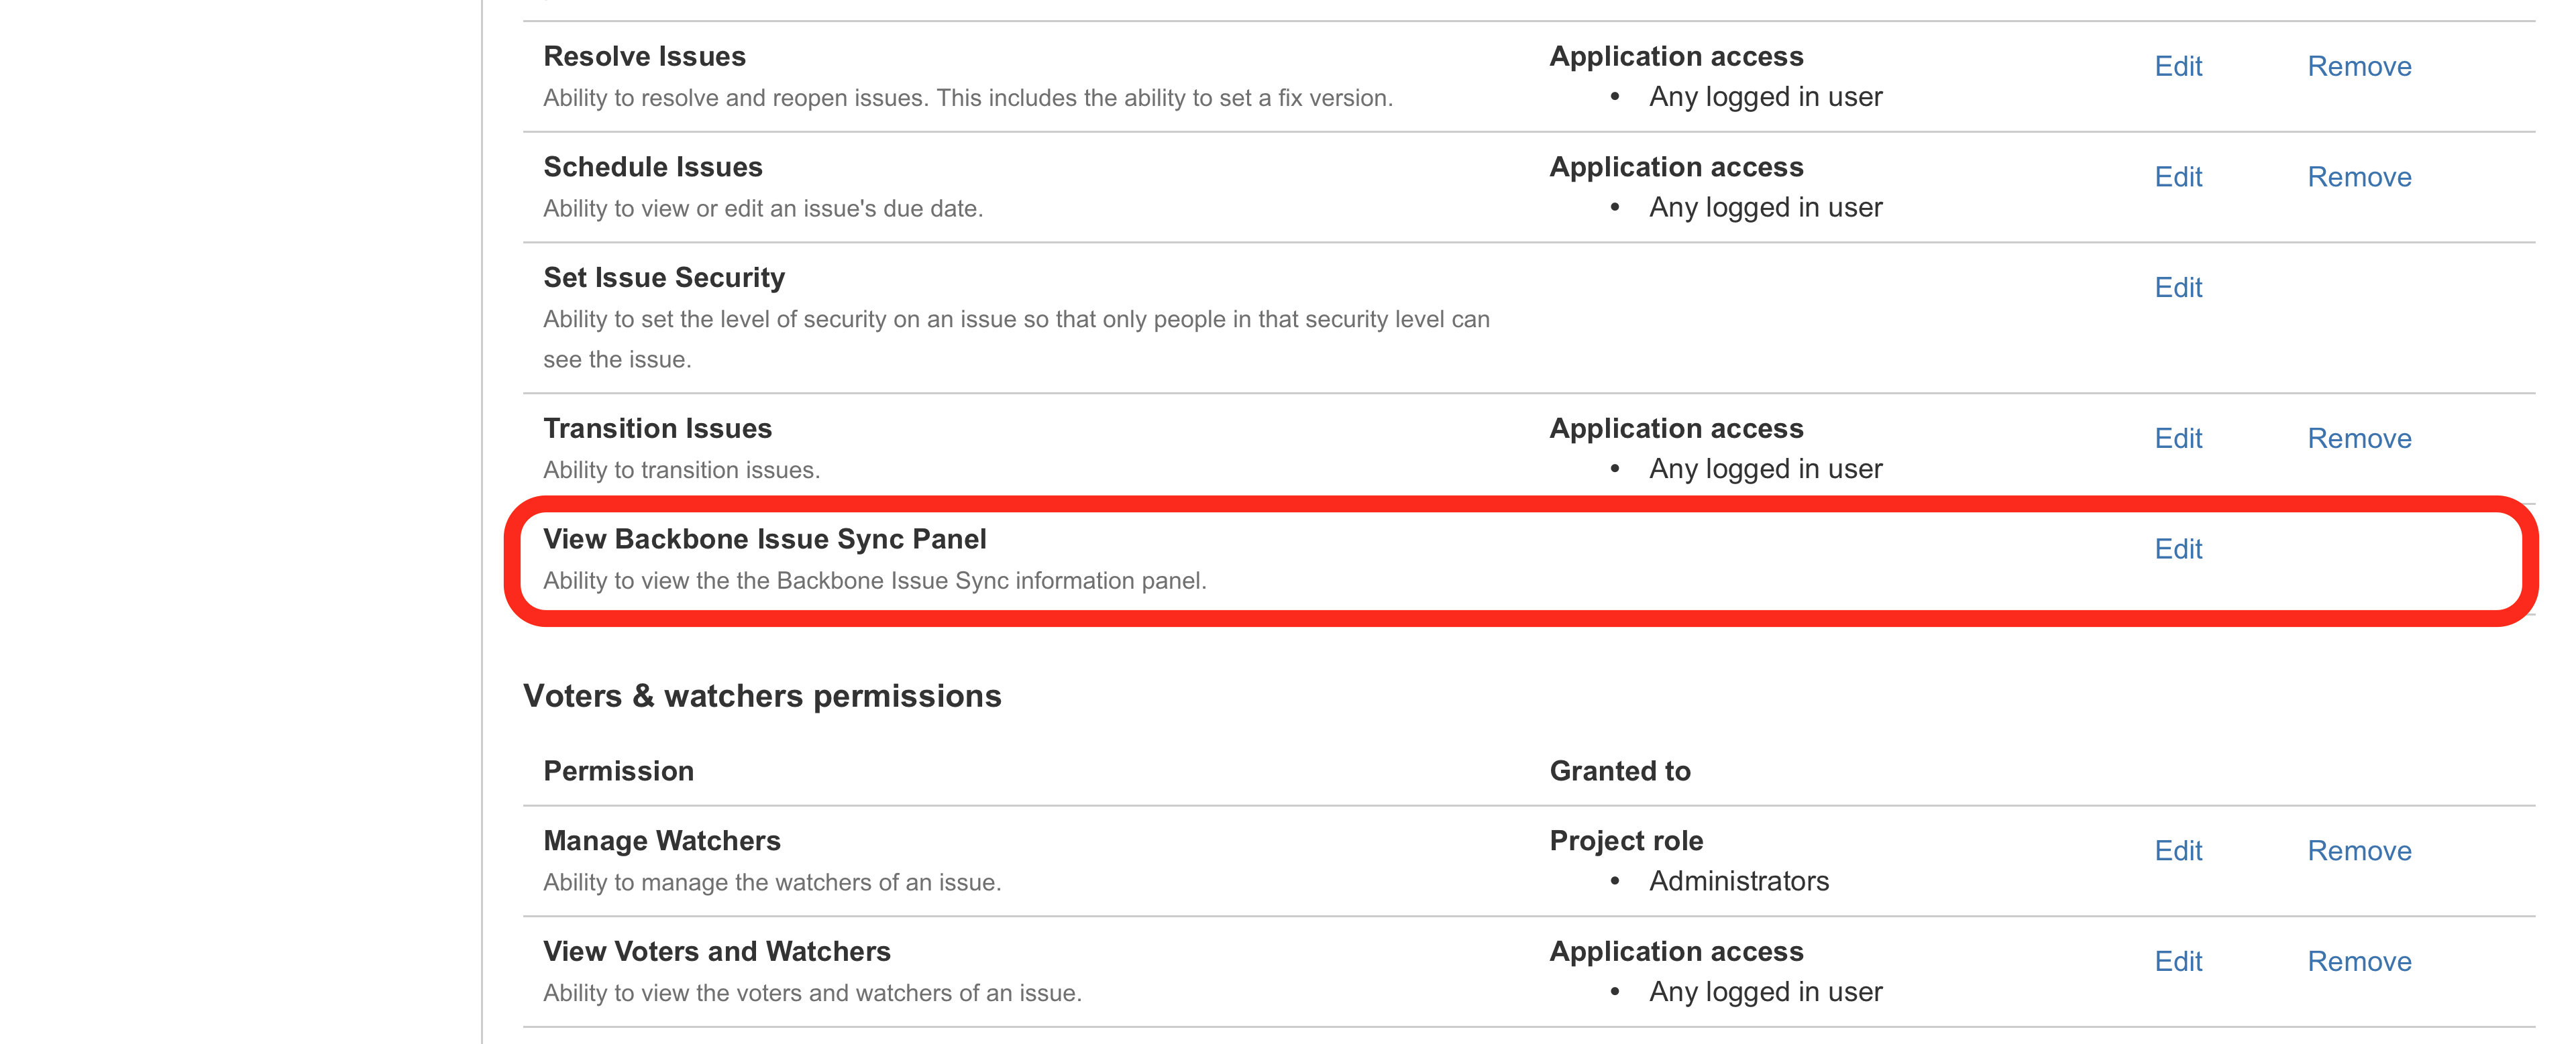2576x1044 pixels.
Task: Select the Manage Watchers permission title
Action: tap(661, 841)
